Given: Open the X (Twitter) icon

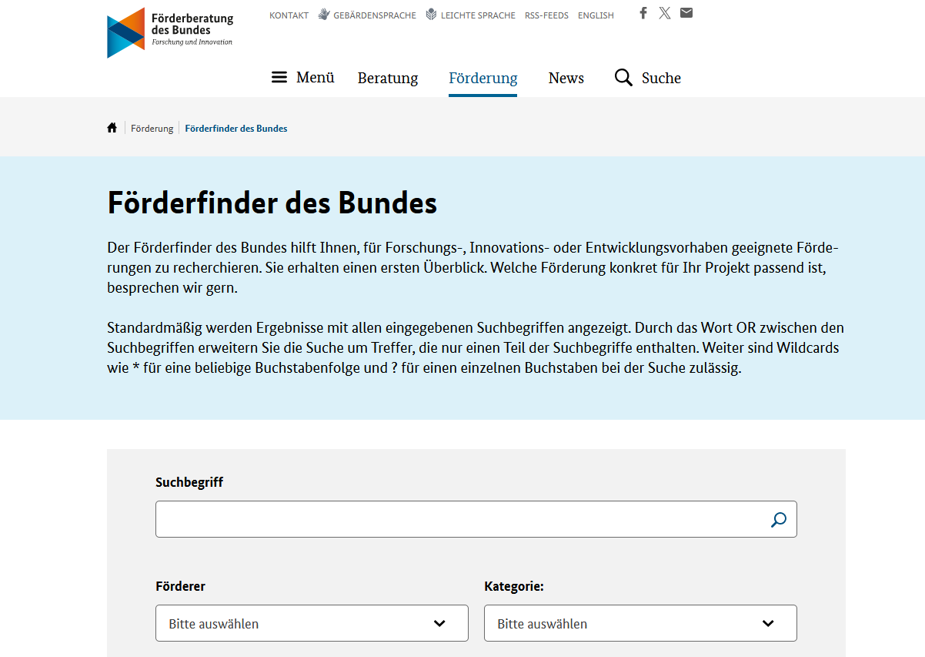Looking at the screenshot, I should (665, 13).
